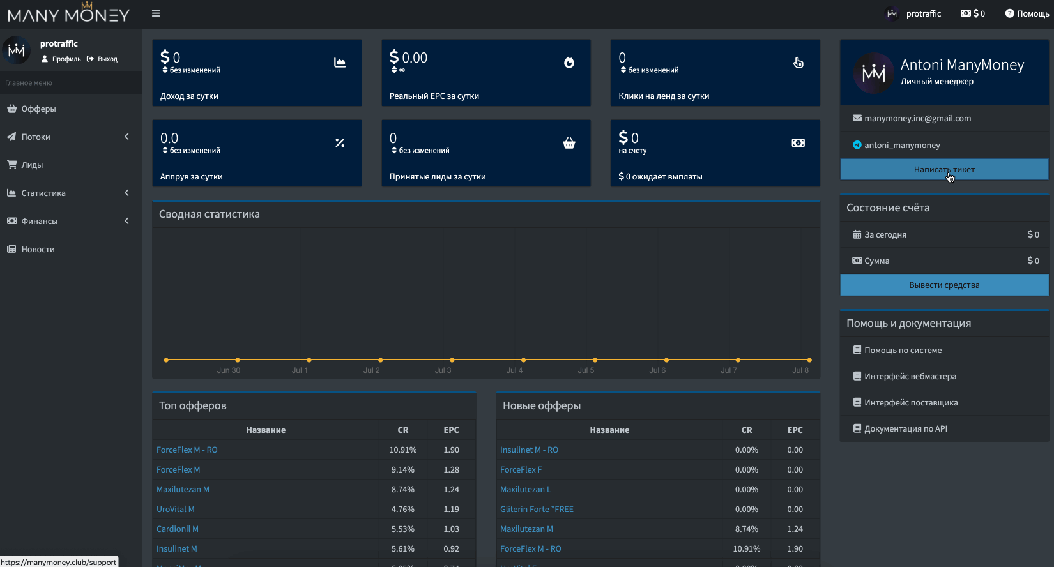1054x567 pixels.
Task: Toggle the sidebar with the hamburger icon
Action: [x=156, y=13]
